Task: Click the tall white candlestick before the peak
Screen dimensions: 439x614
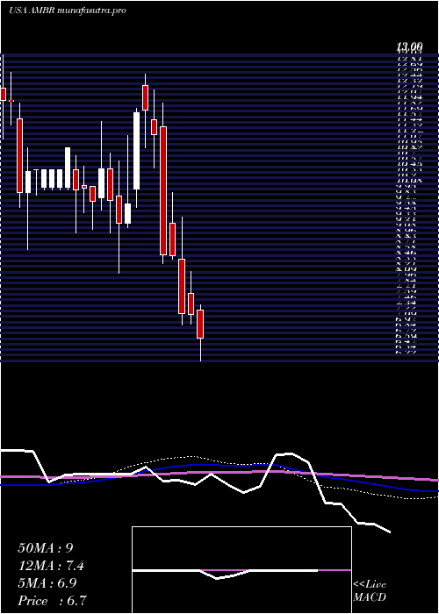Action: pos(136,151)
